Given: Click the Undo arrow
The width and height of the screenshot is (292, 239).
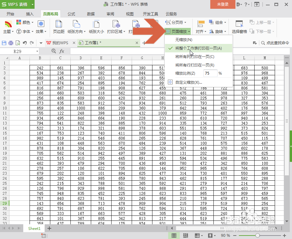Looking at the screenshot, I should coord(25,43).
